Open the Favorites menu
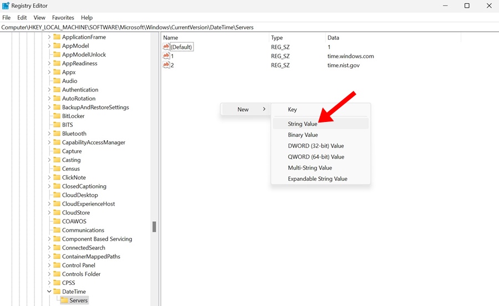 63,18
